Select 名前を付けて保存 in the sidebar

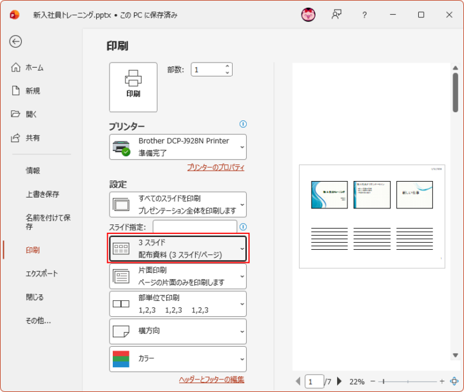click(x=47, y=222)
